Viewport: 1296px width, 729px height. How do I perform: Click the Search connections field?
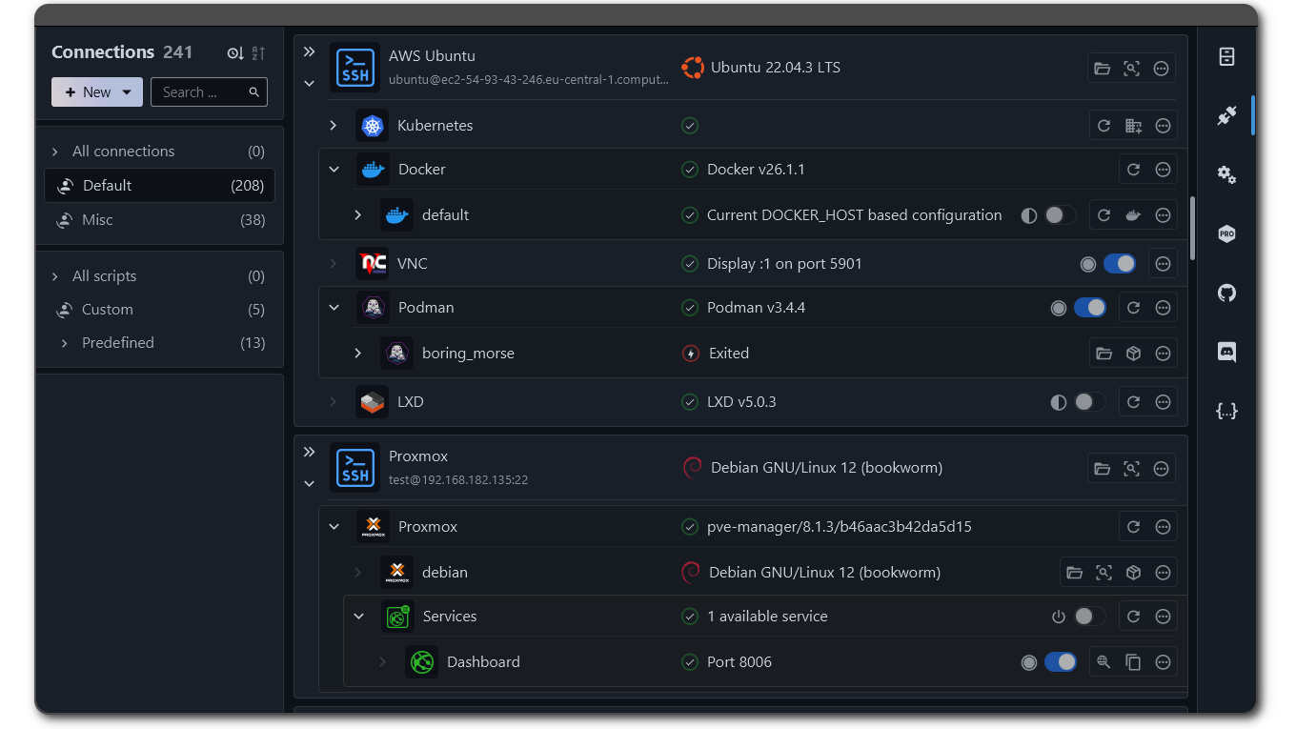point(200,92)
